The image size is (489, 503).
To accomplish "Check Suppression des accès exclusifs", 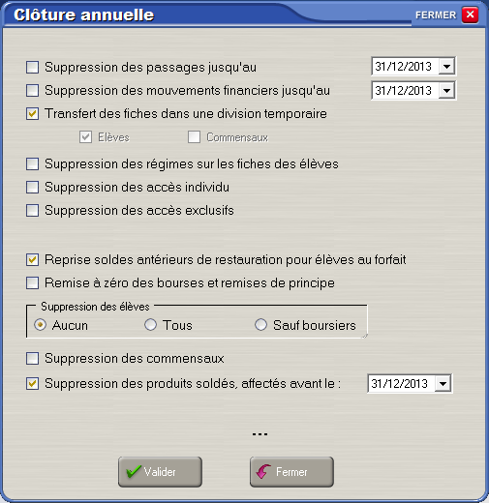I will pyautogui.click(x=32, y=211).
